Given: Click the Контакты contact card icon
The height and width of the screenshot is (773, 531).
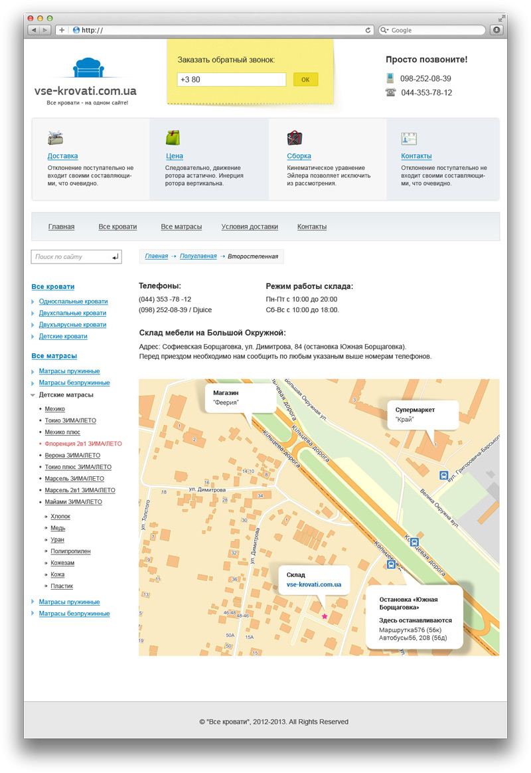Looking at the screenshot, I should [x=408, y=138].
